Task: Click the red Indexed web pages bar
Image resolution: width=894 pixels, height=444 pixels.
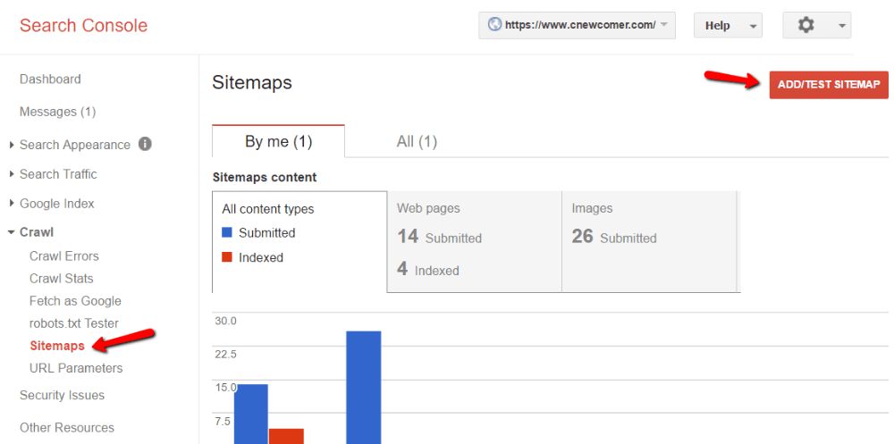Action: click(286, 436)
